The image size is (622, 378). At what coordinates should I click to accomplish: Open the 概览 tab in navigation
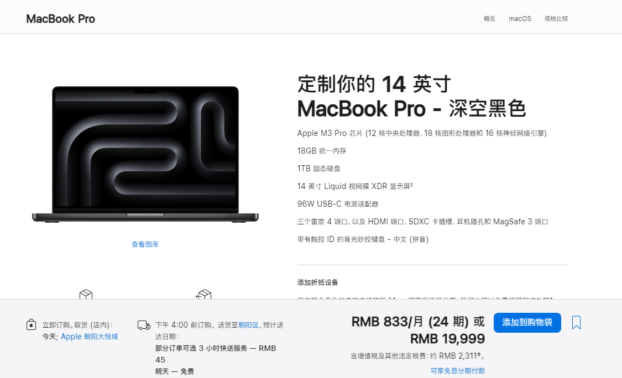(x=489, y=19)
